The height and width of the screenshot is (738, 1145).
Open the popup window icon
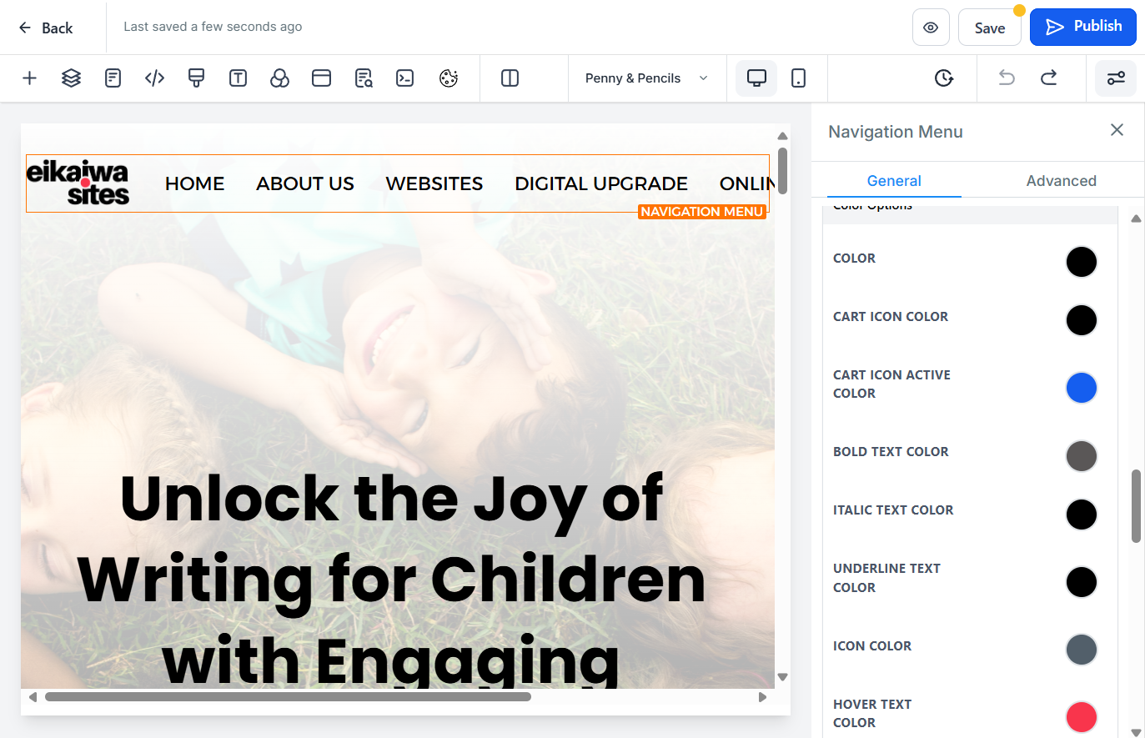pos(321,78)
